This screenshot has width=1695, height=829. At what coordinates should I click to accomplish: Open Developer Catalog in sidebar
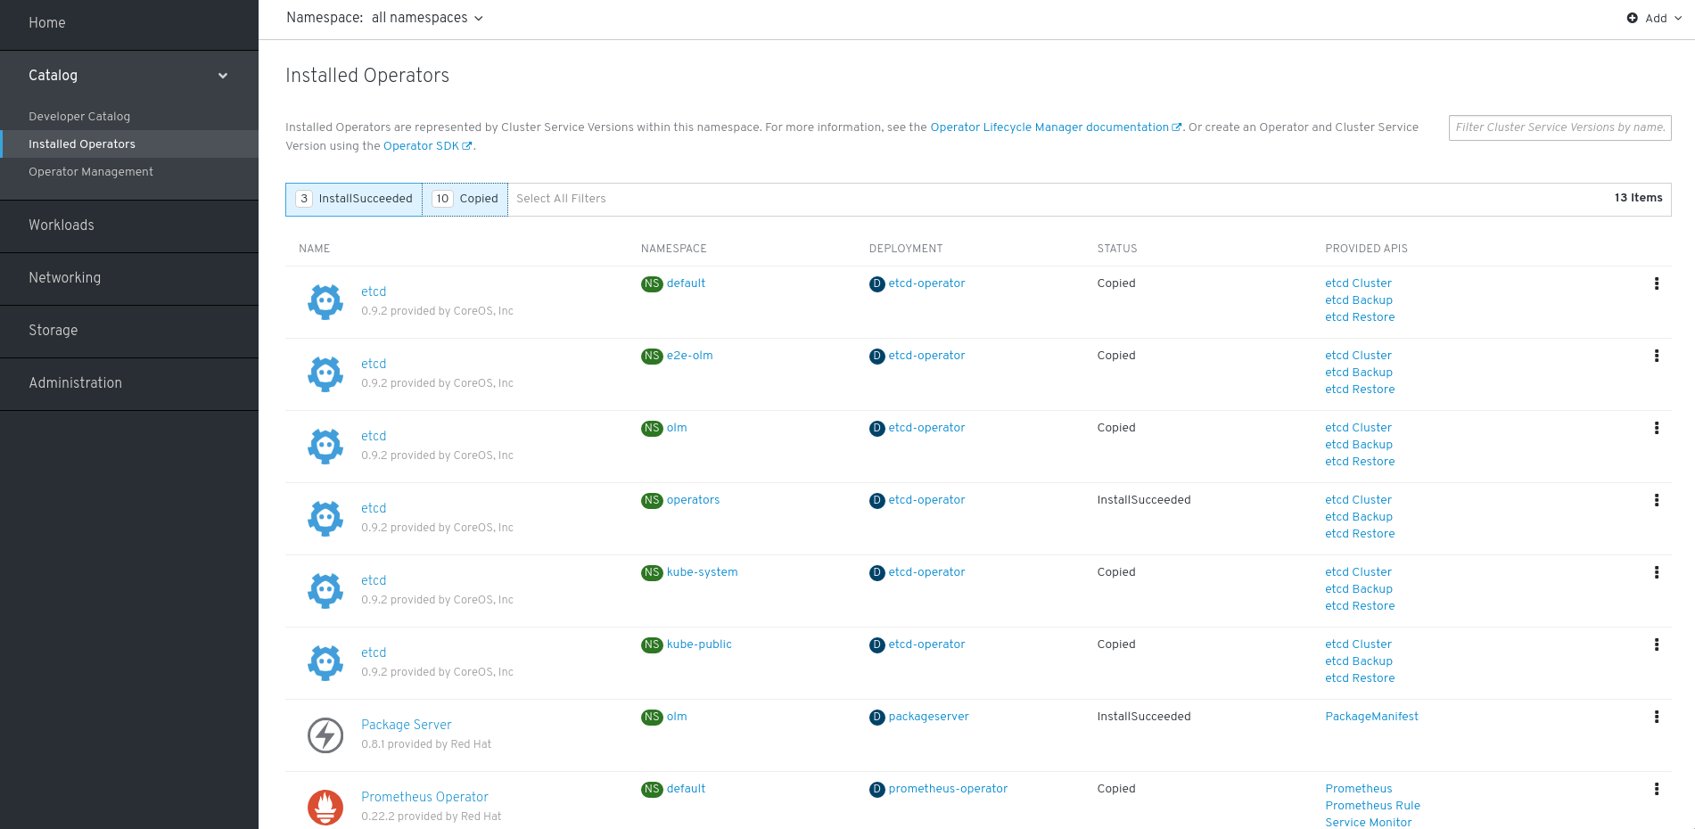(x=79, y=117)
